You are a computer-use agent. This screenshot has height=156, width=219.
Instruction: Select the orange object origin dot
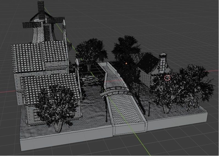126,63
